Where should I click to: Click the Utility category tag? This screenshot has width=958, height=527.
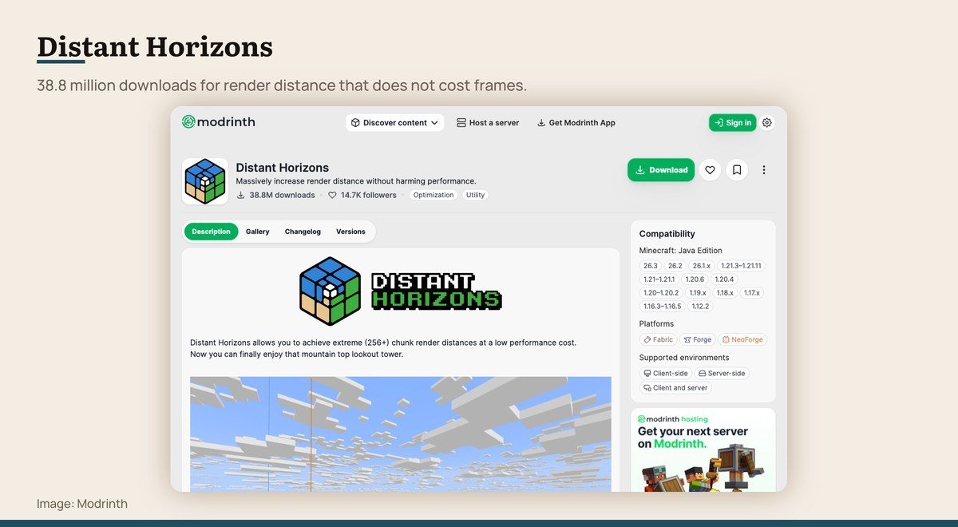475,195
